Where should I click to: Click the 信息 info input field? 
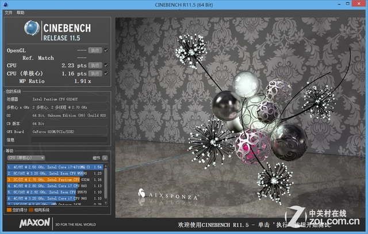(x=69, y=140)
